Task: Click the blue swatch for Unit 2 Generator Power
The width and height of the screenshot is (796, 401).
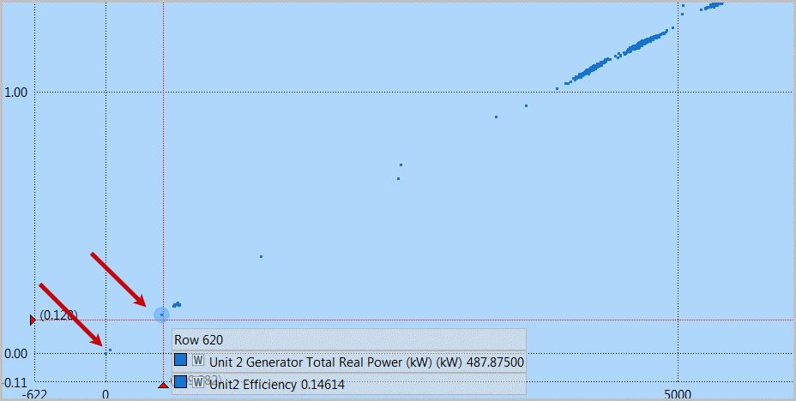Action: click(181, 361)
